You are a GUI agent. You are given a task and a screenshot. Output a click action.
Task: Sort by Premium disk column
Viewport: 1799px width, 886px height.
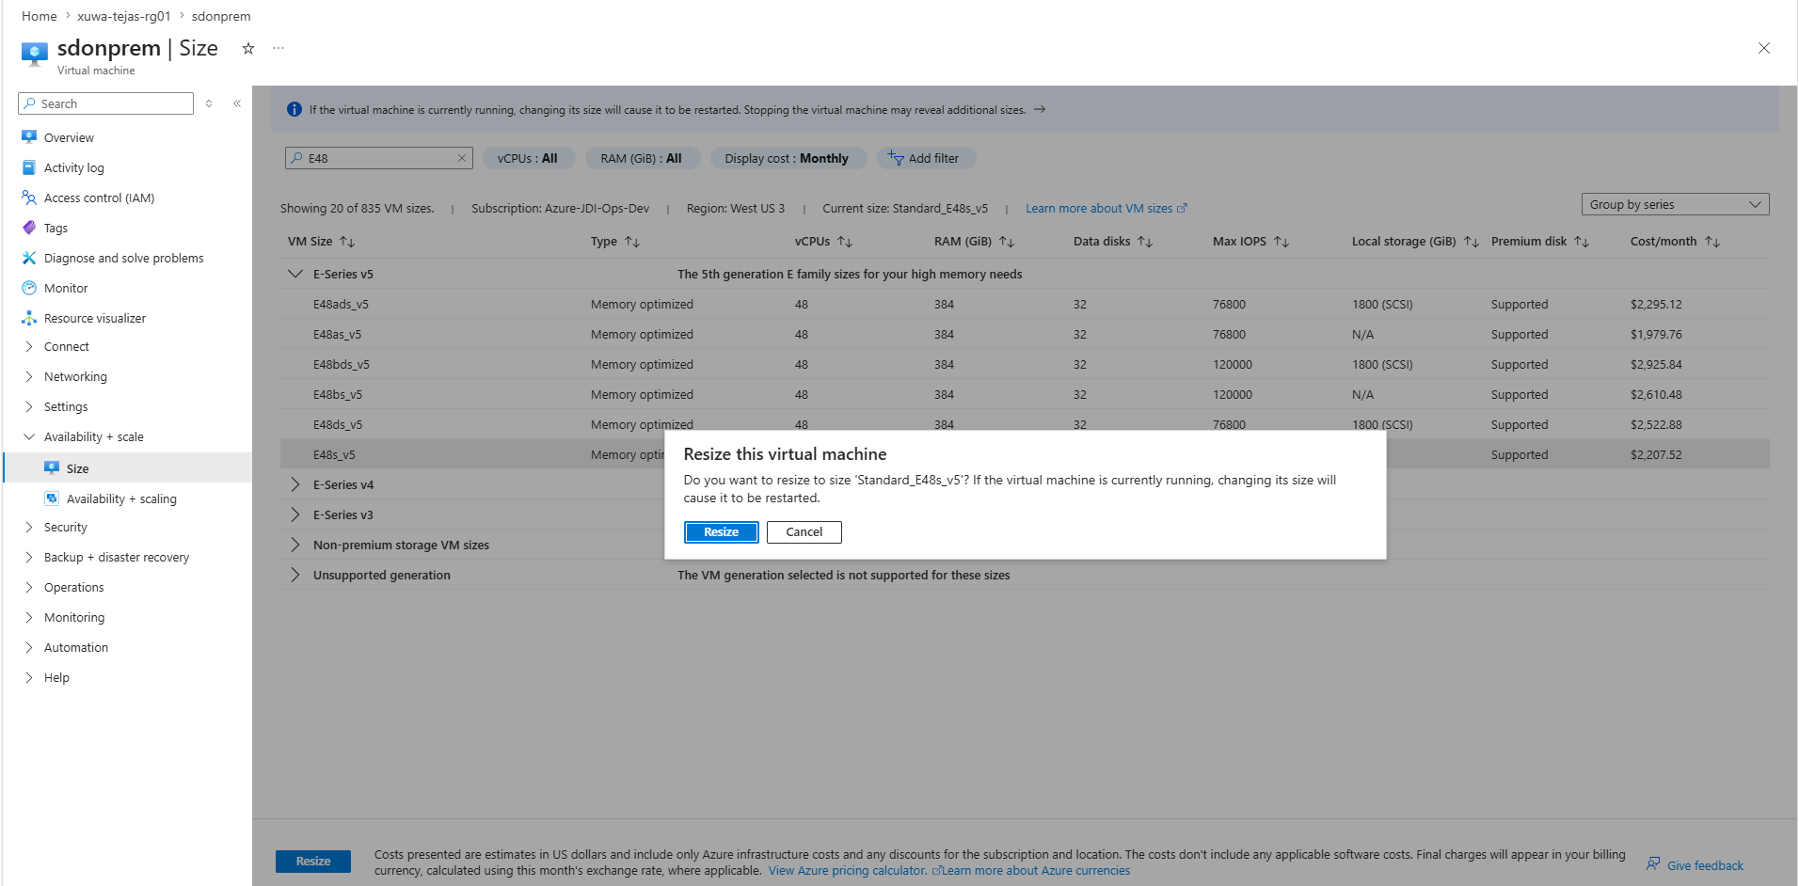[1540, 242]
